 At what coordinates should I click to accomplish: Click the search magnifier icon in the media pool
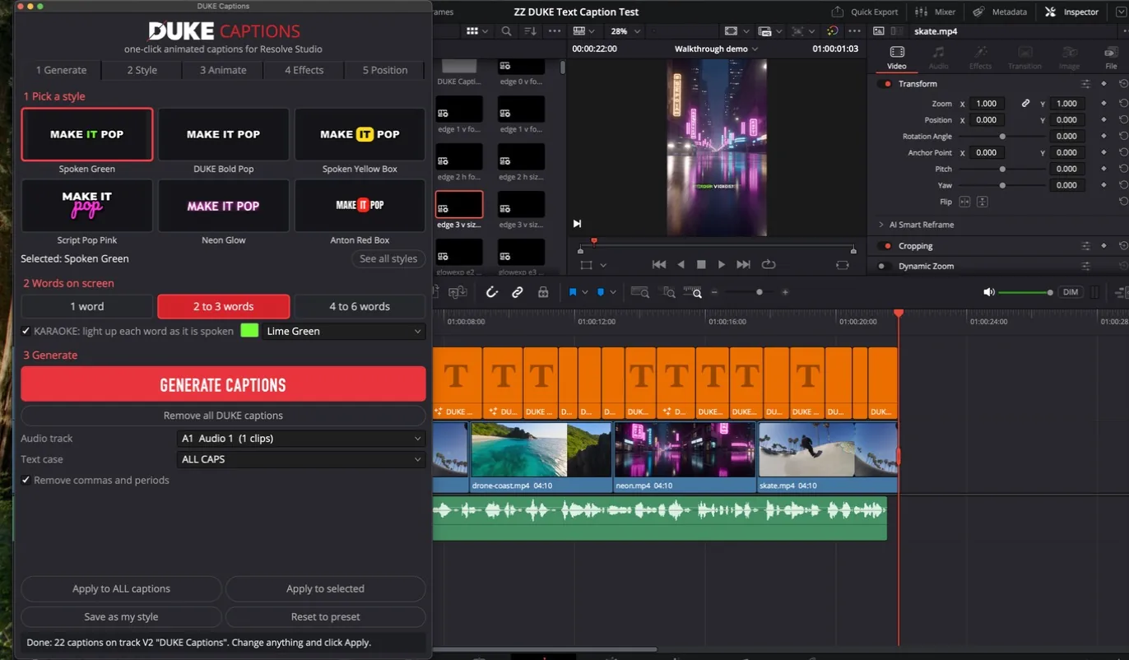[506, 31]
